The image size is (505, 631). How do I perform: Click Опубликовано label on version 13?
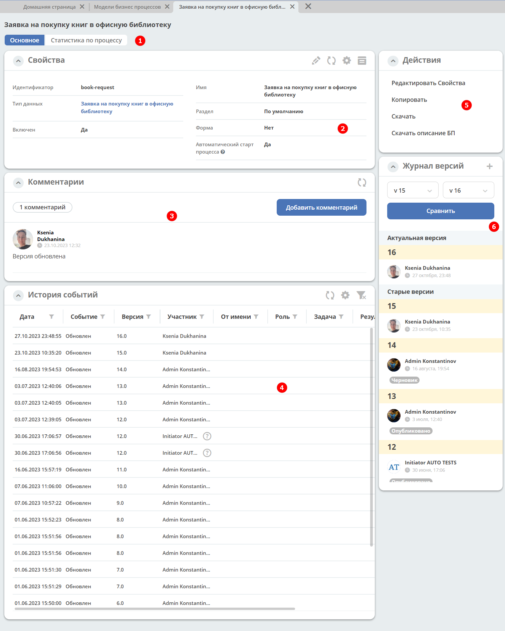click(411, 431)
